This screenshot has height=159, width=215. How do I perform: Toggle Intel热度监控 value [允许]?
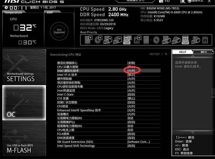click(131, 91)
